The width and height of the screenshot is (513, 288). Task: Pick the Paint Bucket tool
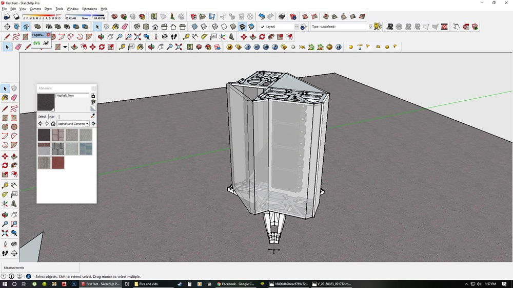pos(5,98)
